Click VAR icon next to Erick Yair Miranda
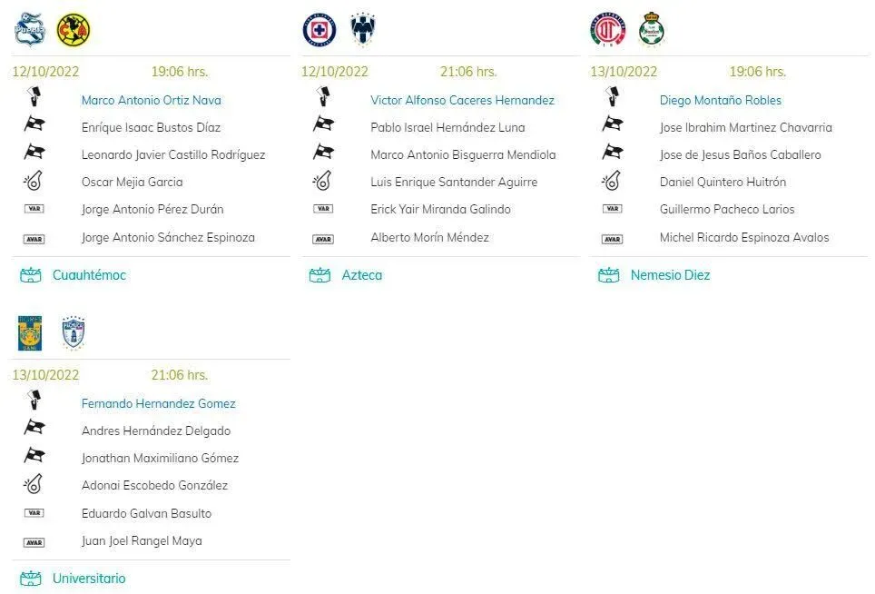Viewport: 875px width, 594px height. 323,209
